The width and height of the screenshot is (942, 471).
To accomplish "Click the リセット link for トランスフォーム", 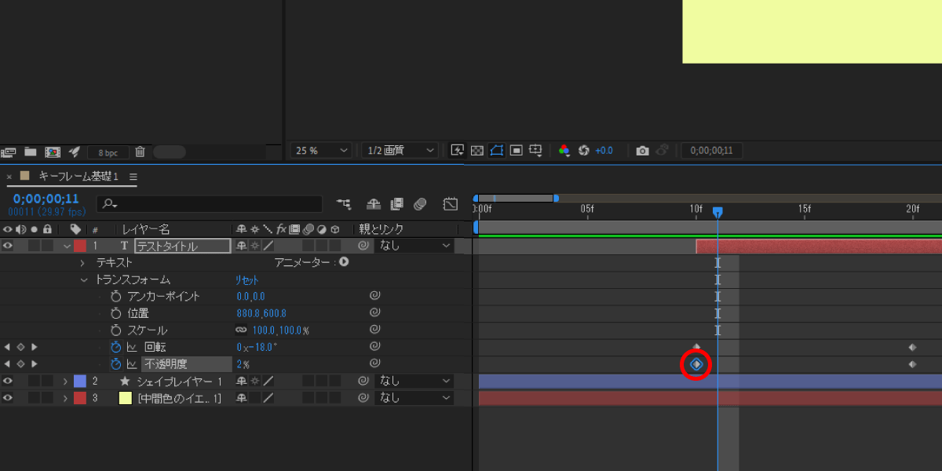I will click(247, 279).
